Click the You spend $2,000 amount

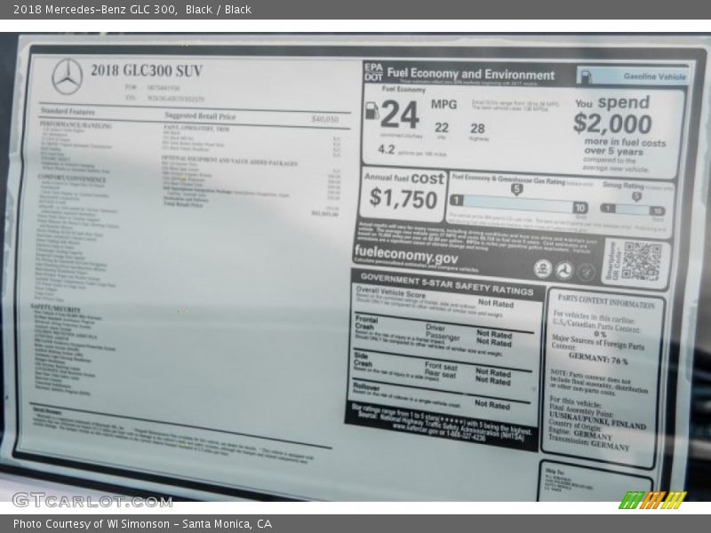[x=612, y=123]
